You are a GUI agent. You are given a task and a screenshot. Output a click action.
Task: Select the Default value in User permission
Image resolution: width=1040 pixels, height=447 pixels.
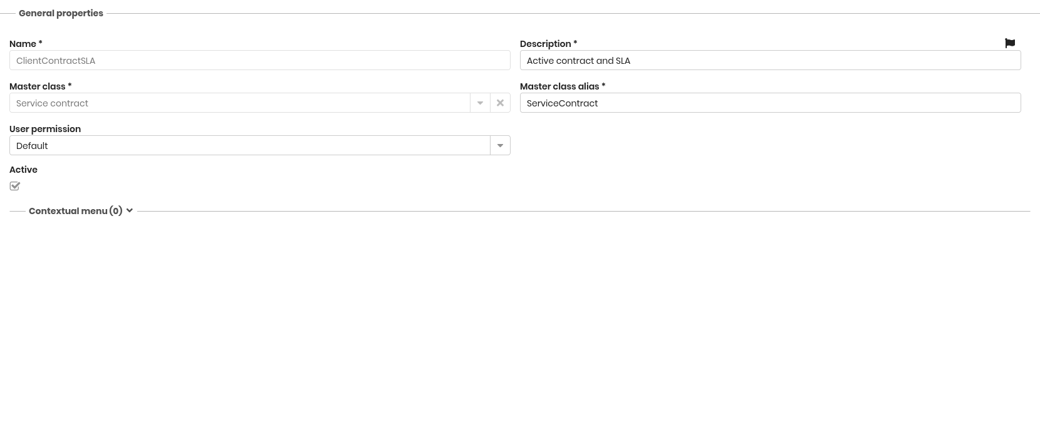point(33,146)
